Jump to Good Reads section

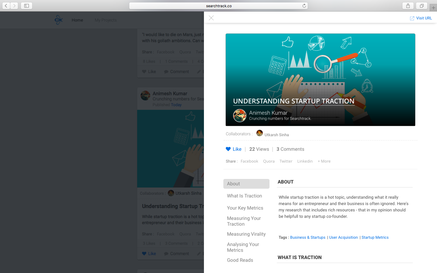(240, 260)
